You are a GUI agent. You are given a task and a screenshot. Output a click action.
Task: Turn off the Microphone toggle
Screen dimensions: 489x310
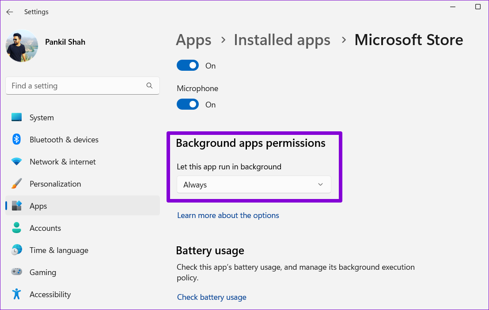pyautogui.click(x=188, y=104)
